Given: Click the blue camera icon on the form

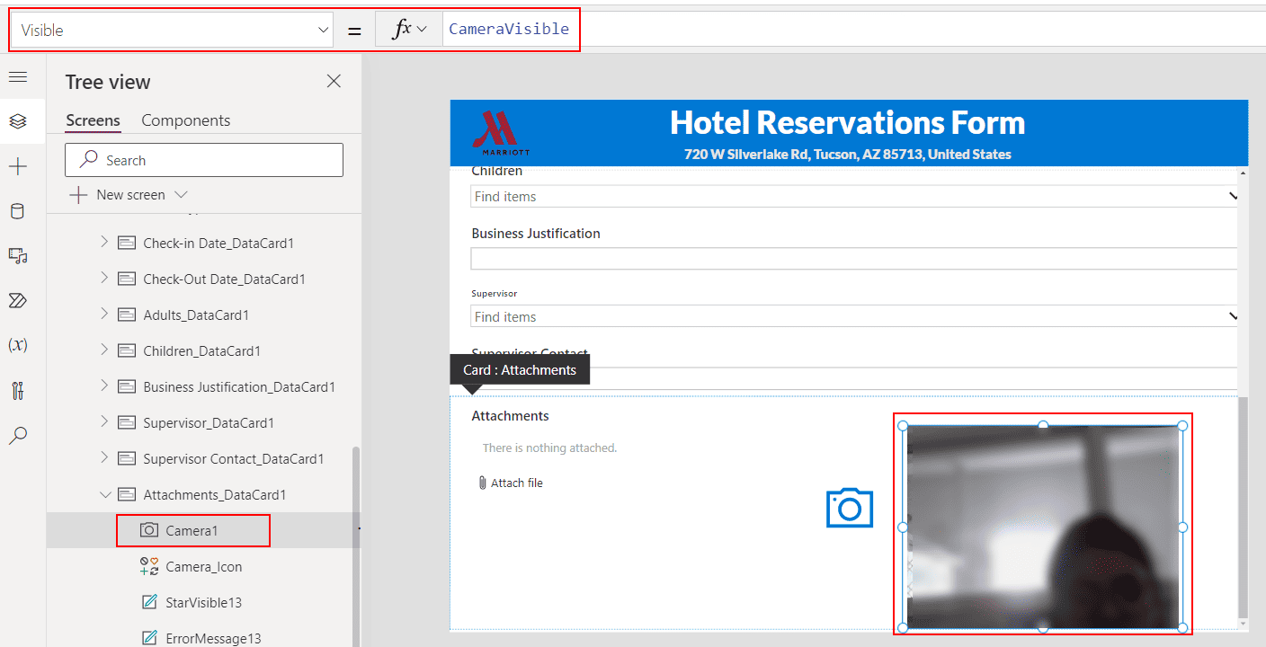Looking at the screenshot, I should click(x=850, y=508).
